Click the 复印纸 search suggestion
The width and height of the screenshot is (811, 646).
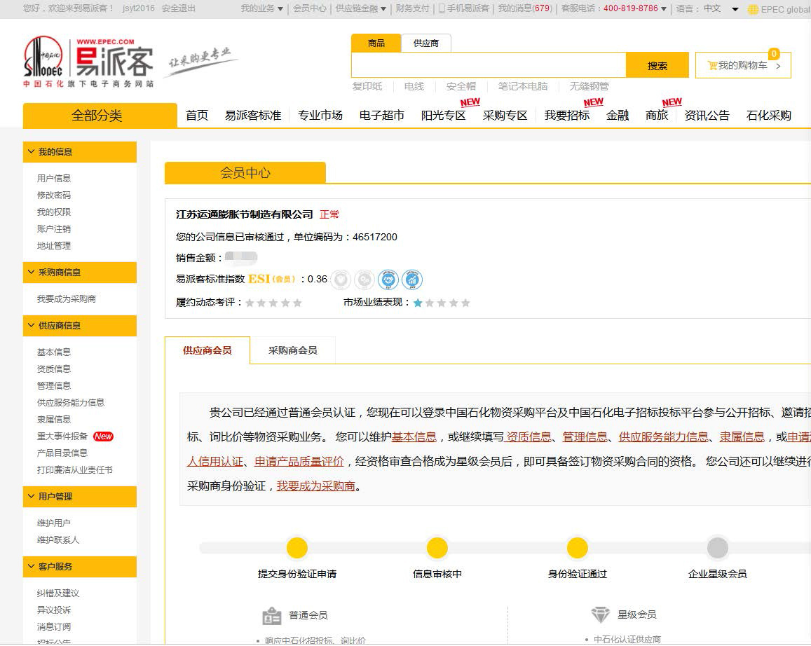(x=367, y=86)
